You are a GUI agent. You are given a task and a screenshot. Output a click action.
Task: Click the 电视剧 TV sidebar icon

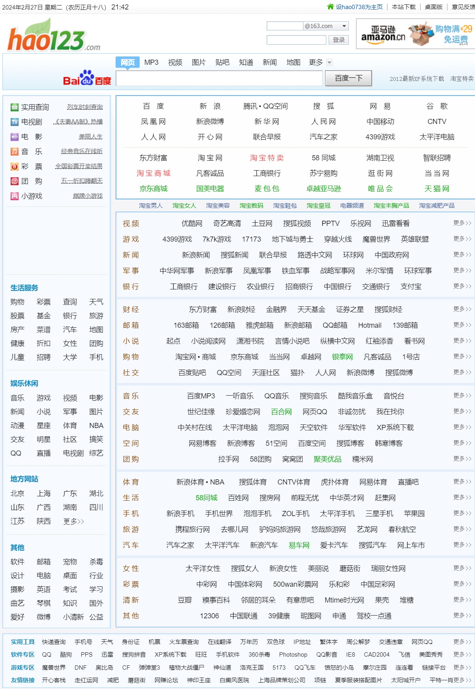pyautogui.click(x=15, y=122)
